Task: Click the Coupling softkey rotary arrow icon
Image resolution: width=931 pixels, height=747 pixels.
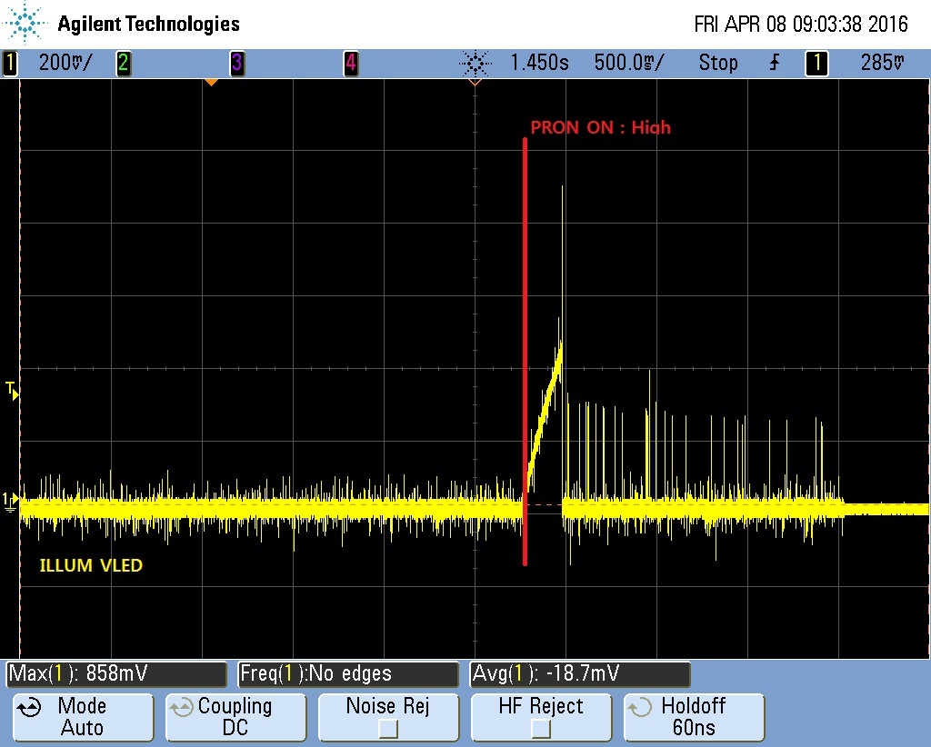Action: click(182, 708)
